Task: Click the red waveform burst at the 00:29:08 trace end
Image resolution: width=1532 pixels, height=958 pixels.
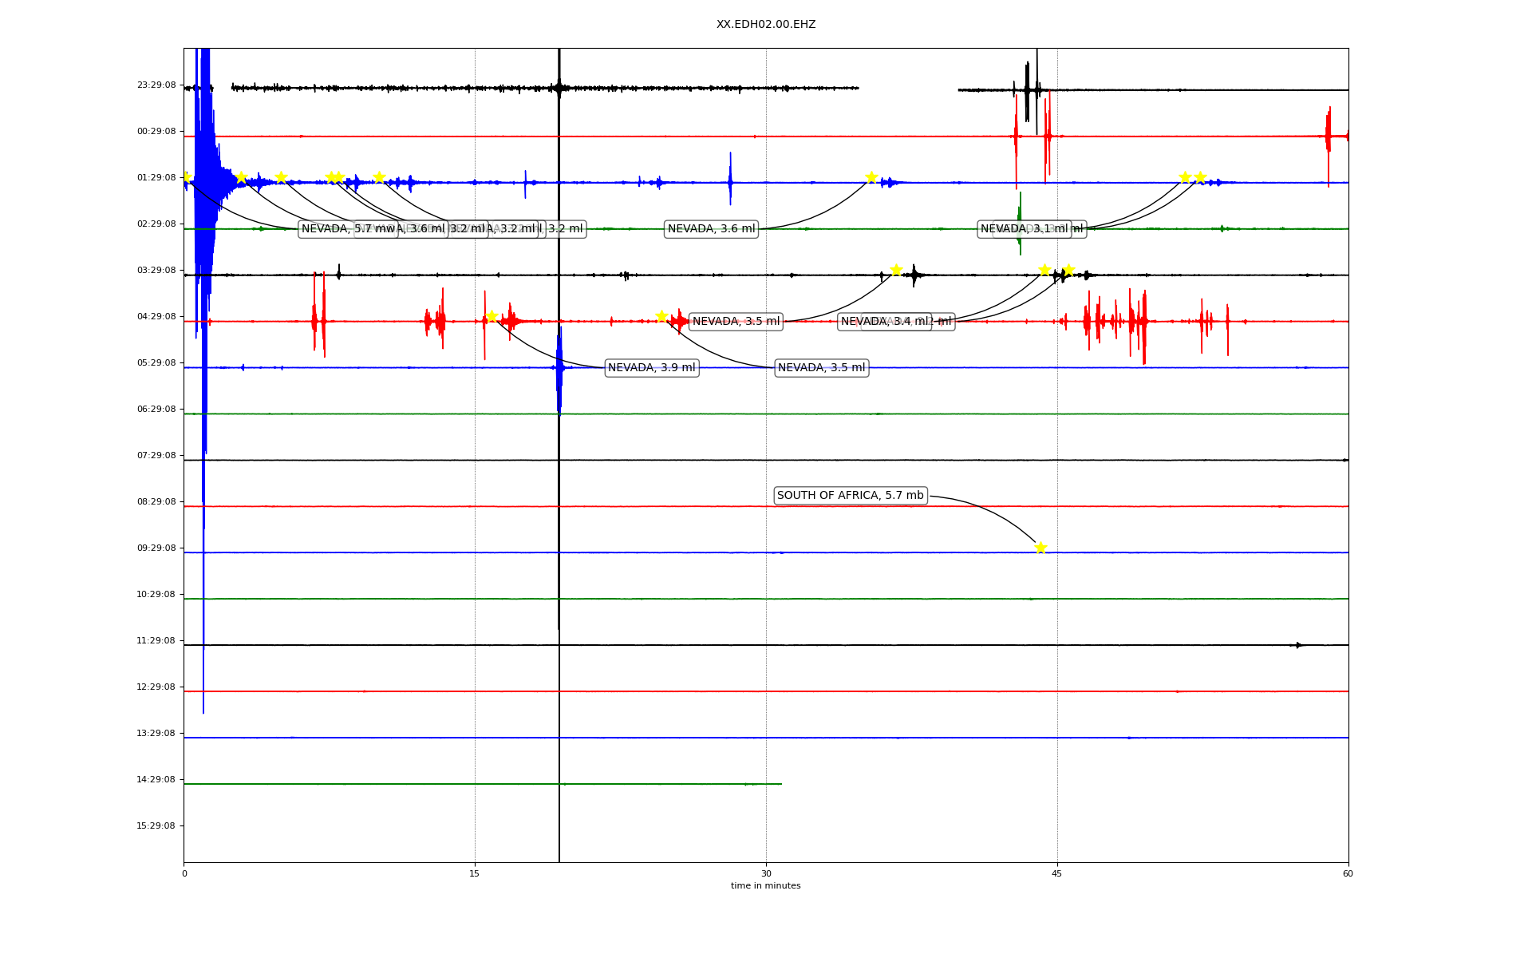Action: 1329,137
